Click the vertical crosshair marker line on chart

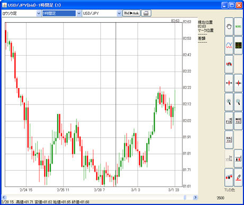(116, 104)
